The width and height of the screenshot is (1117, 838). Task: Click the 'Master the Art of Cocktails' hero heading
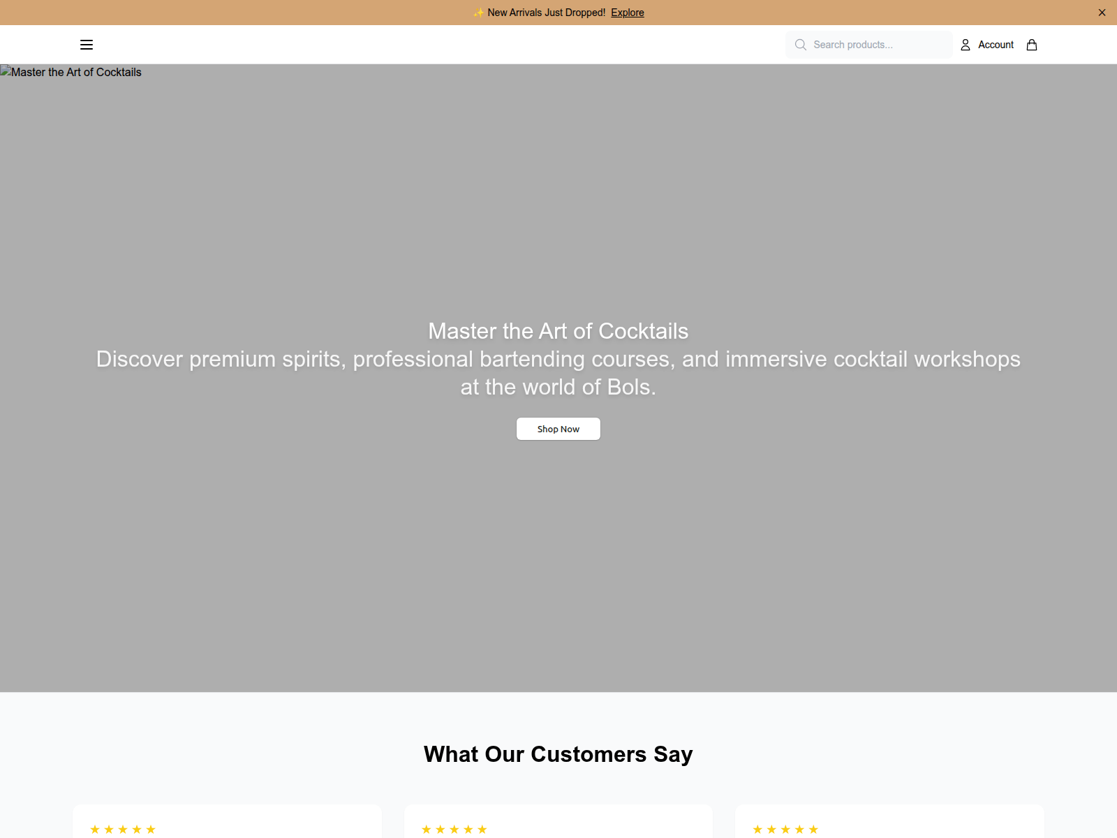click(x=558, y=331)
